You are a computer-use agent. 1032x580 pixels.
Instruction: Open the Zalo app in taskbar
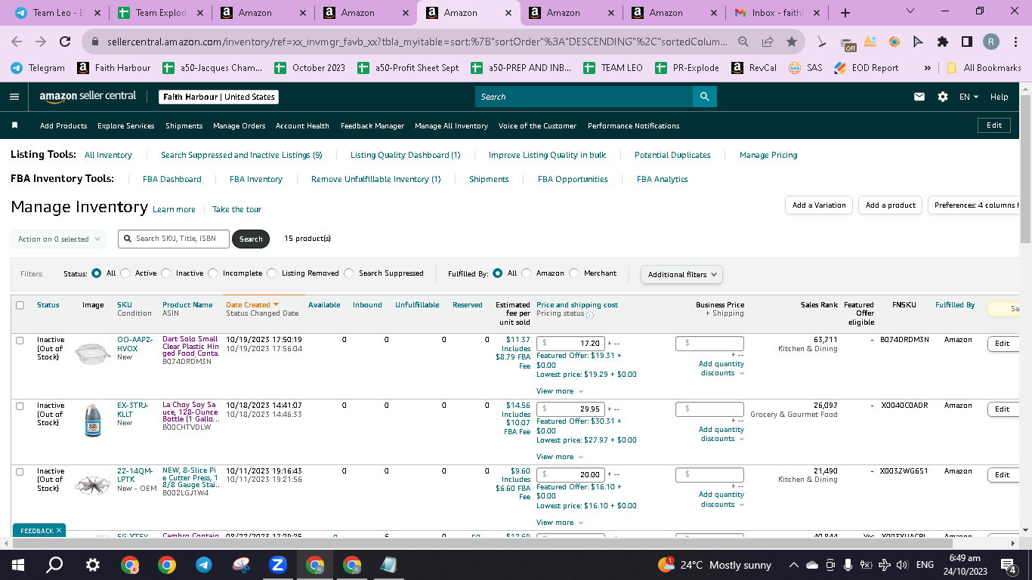point(278,565)
